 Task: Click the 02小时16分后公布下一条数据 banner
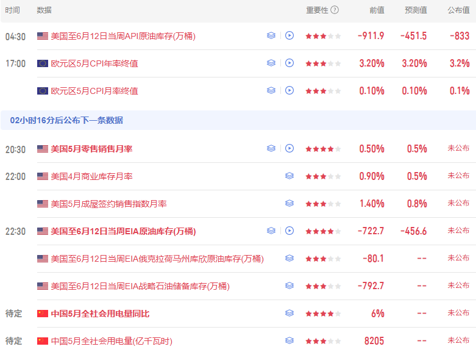[x=238, y=120]
